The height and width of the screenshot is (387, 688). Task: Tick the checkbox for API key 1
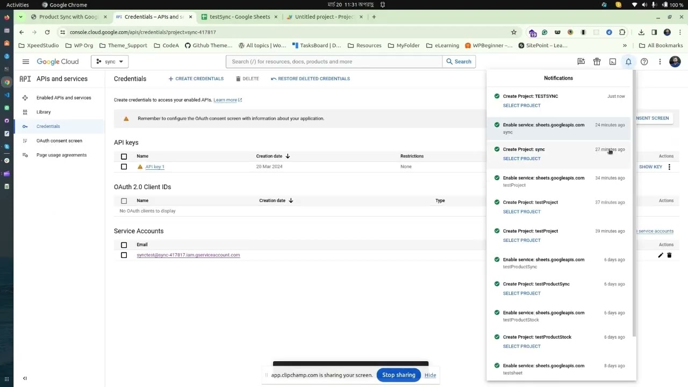[x=124, y=167]
